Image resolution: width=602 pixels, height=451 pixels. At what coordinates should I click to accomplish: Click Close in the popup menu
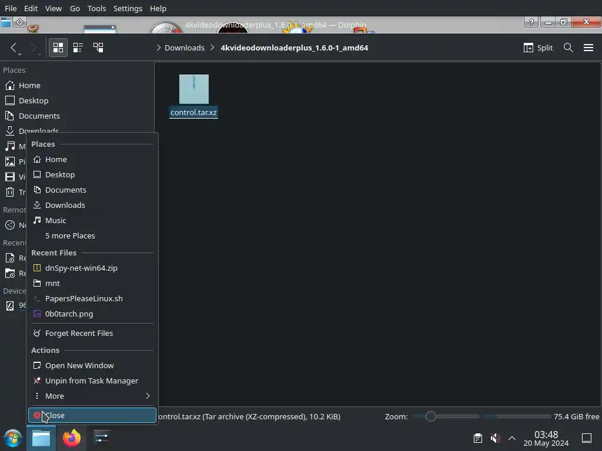(x=92, y=415)
